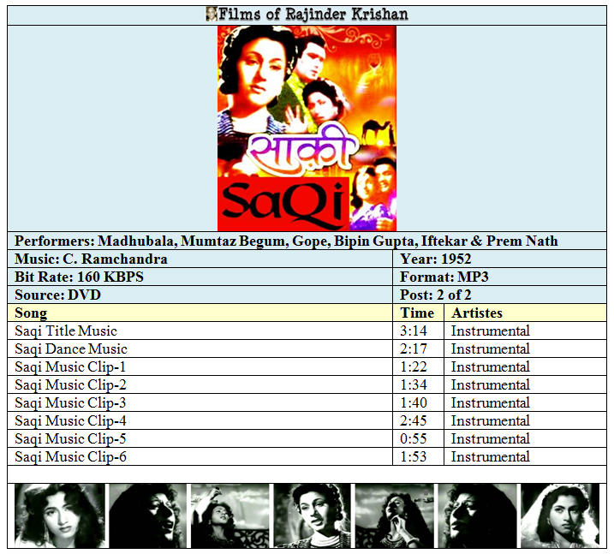Click the small portrait icon beside Films of Rajinder Krishan
The width and height of the screenshot is (614, 554).
[212, 14]
